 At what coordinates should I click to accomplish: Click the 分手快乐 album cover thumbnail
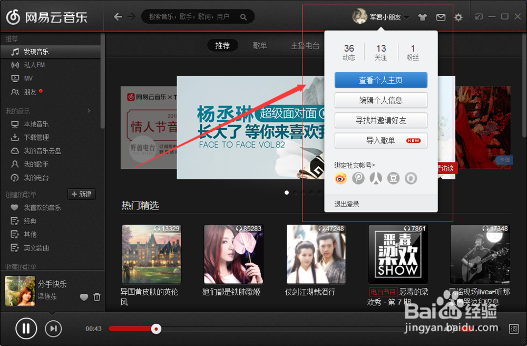[20, 291]
